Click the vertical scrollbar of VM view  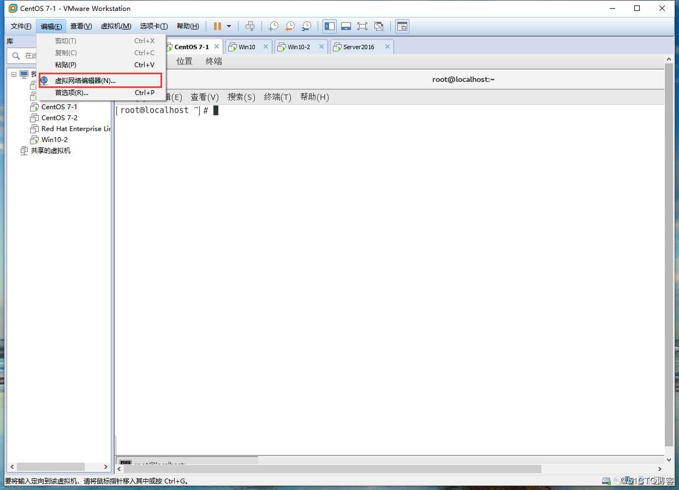tap(669, 254)
